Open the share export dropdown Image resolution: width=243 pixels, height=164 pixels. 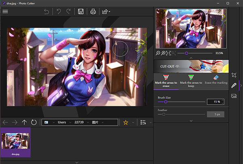(x=106, y=11)
